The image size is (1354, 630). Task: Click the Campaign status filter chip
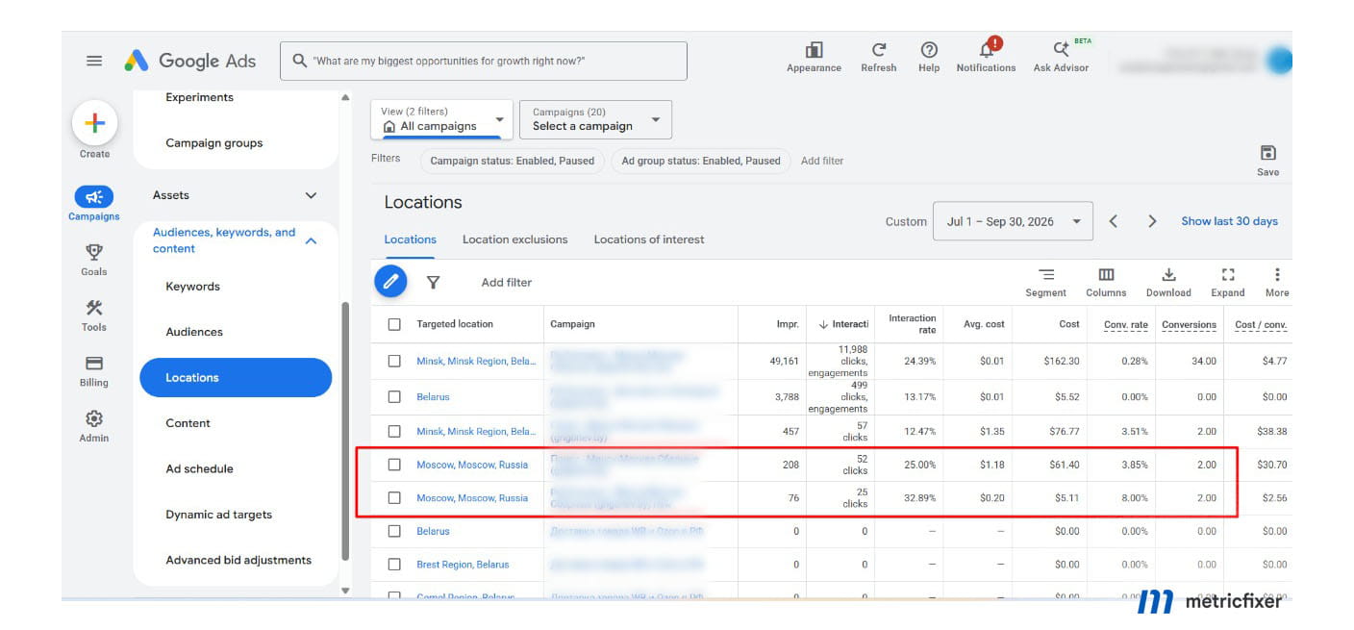point(512,161)
